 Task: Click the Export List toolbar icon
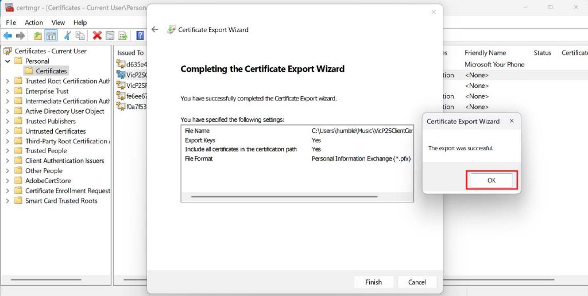click(x=122, y=36)
